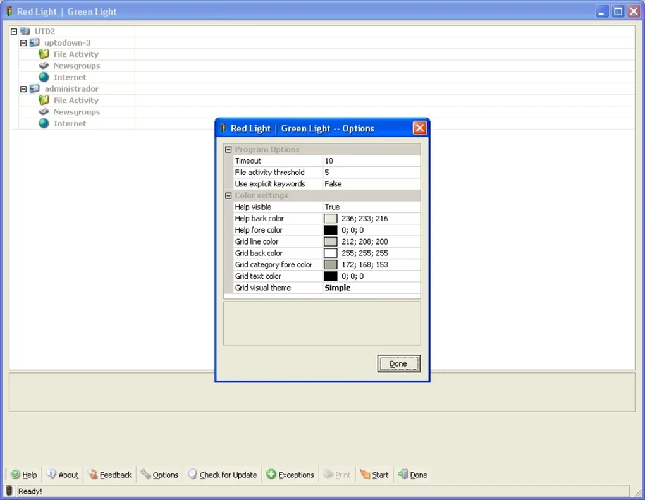Screen dimensions: 645x500
Task: Click the Done button in Options dialog
Action: [x=398, y=363]
